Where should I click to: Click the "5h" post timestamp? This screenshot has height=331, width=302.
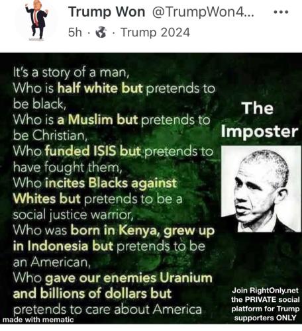[x=75, y=32]
